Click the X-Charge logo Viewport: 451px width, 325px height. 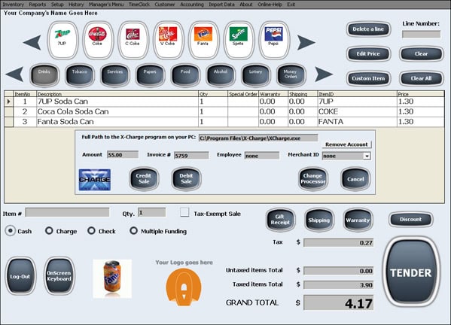click(95, 180)
